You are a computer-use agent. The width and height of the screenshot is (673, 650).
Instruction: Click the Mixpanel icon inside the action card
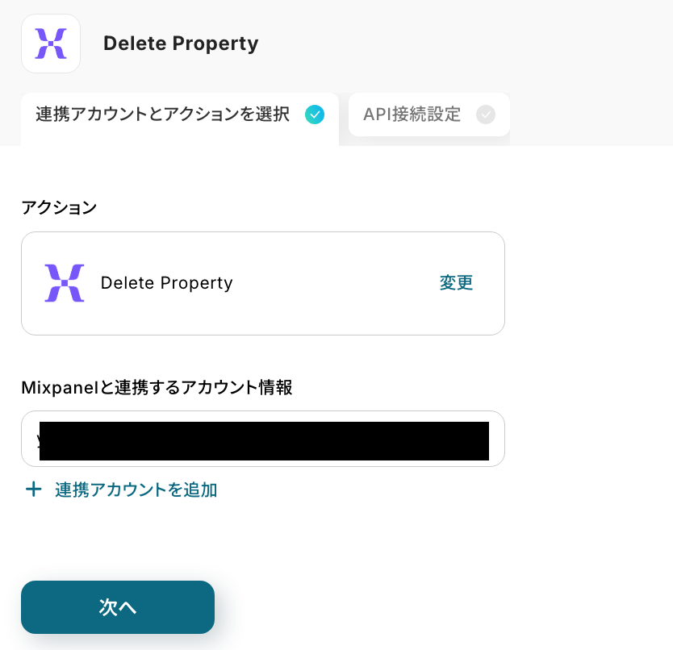click(x=65, y=283)
